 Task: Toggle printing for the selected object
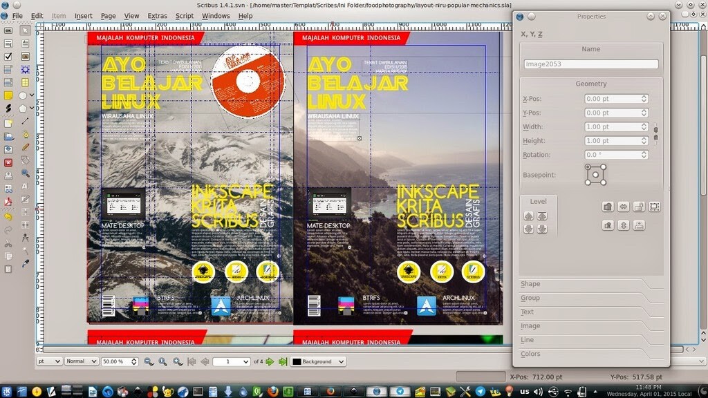(638, 225)
